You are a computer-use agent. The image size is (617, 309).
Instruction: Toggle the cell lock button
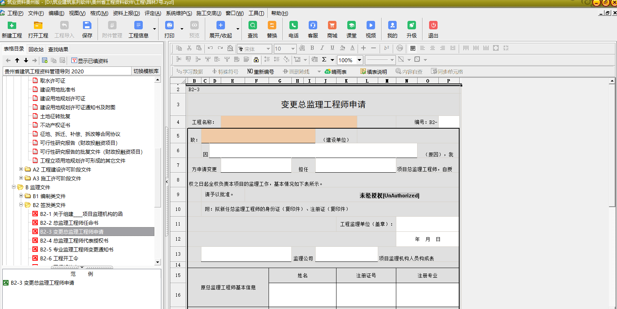(256, 59)
